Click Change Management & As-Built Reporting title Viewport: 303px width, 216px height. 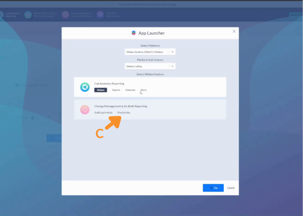pos(120,106)
